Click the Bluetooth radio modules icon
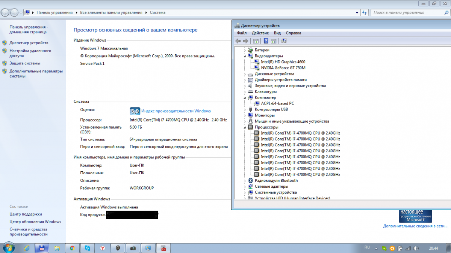This screenshot has height=253, width=451. coord(250,181)
